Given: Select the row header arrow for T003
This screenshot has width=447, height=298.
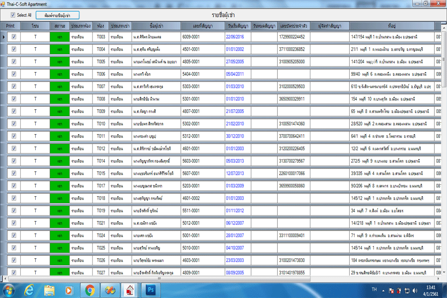Looking at the screenshot, I should coord(3,37).
